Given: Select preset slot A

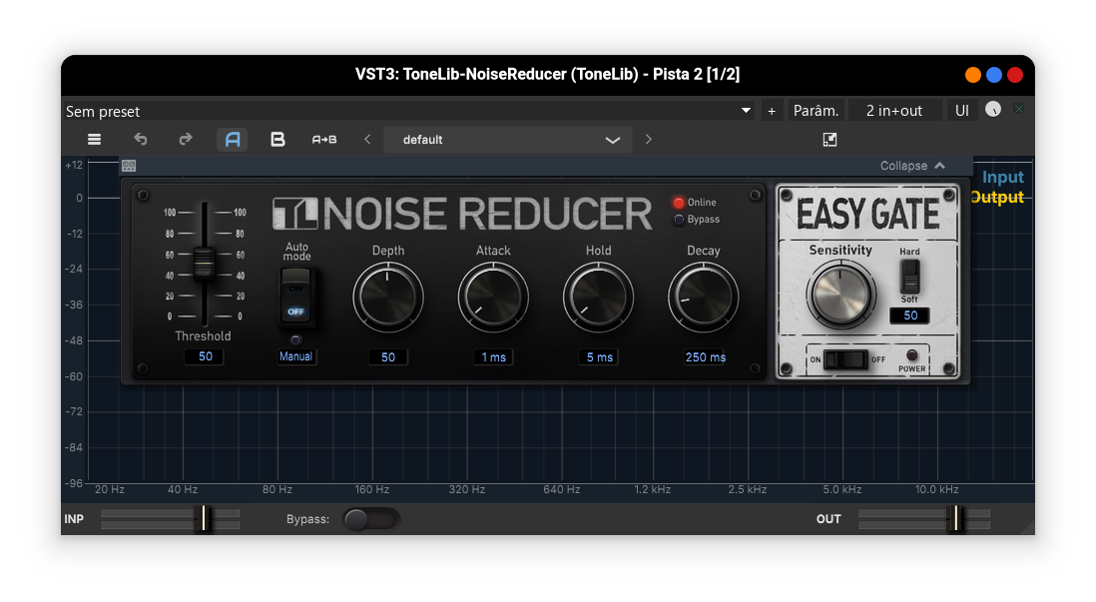Looking at the screenshot, I should pyautogui.click(x=232, y=139).
